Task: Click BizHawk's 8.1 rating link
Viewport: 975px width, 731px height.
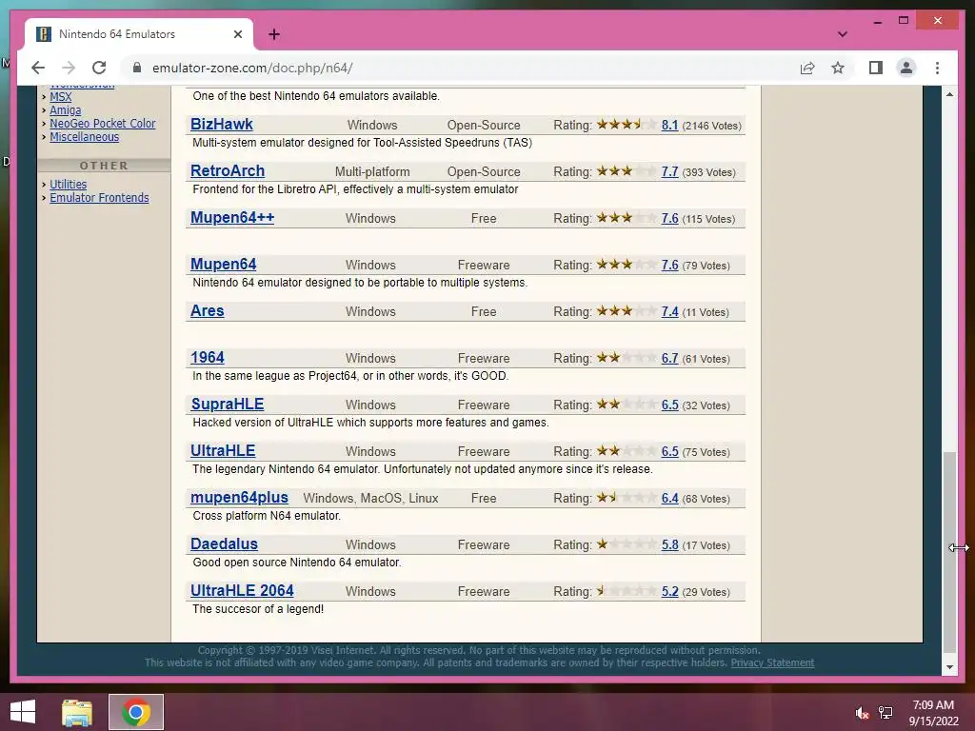Action: tap(669, 125)
